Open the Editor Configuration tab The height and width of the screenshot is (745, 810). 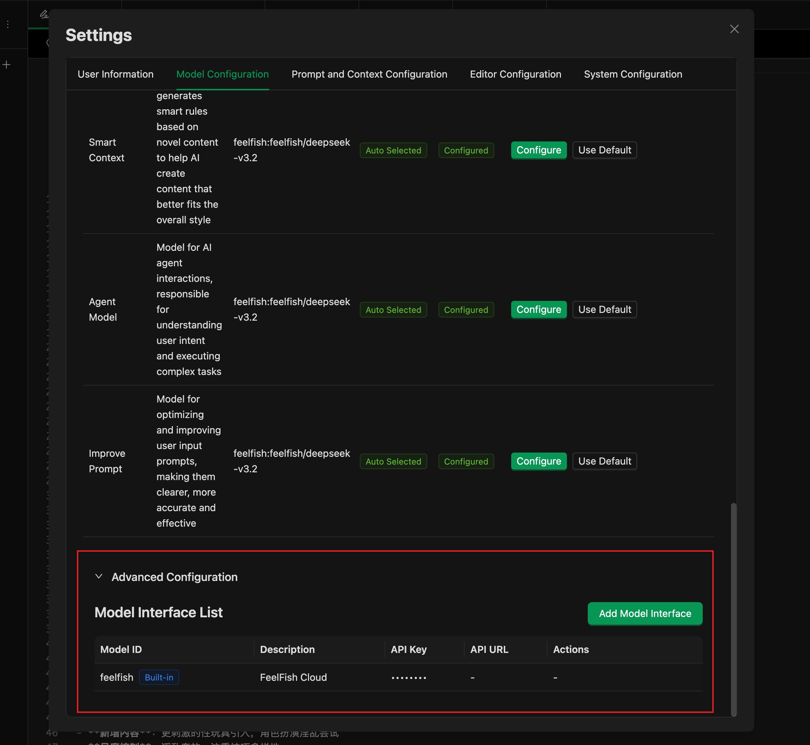coord(515,74)
